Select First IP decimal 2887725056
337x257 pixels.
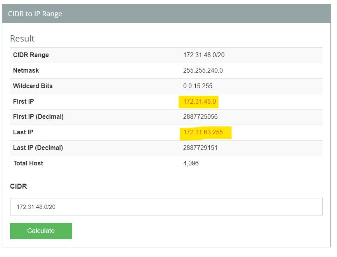point(200,117)
